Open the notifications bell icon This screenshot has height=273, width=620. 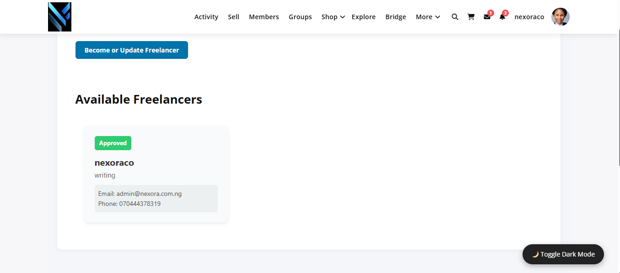502,17
